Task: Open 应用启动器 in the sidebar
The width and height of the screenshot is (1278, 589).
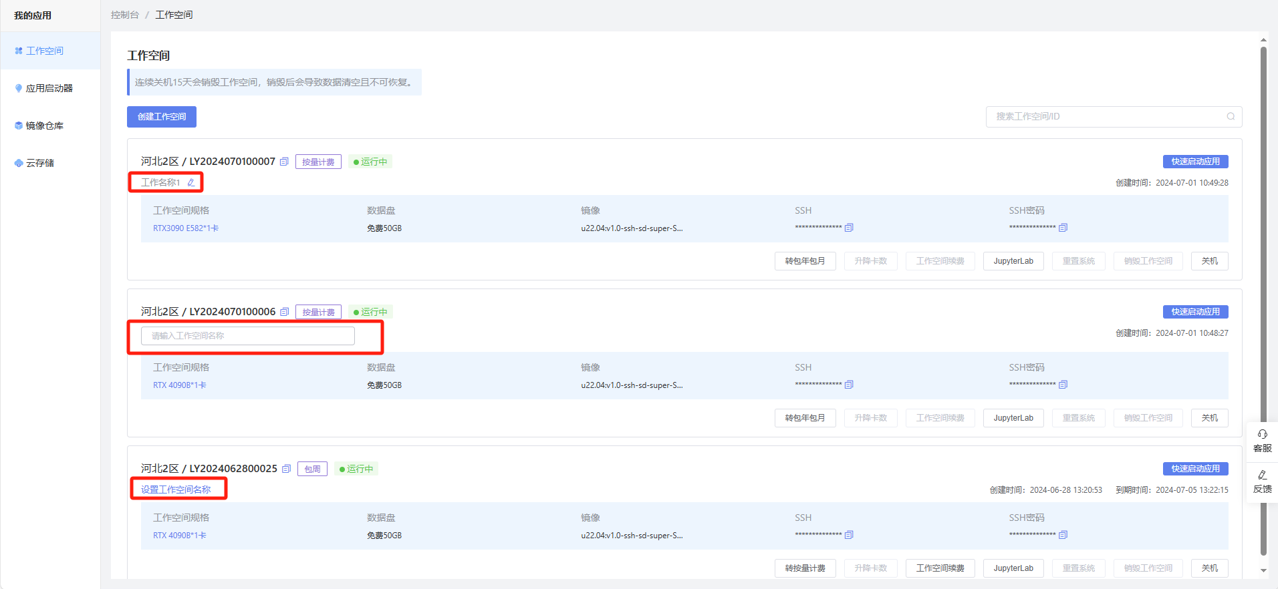Action: [x=50, y=88]
